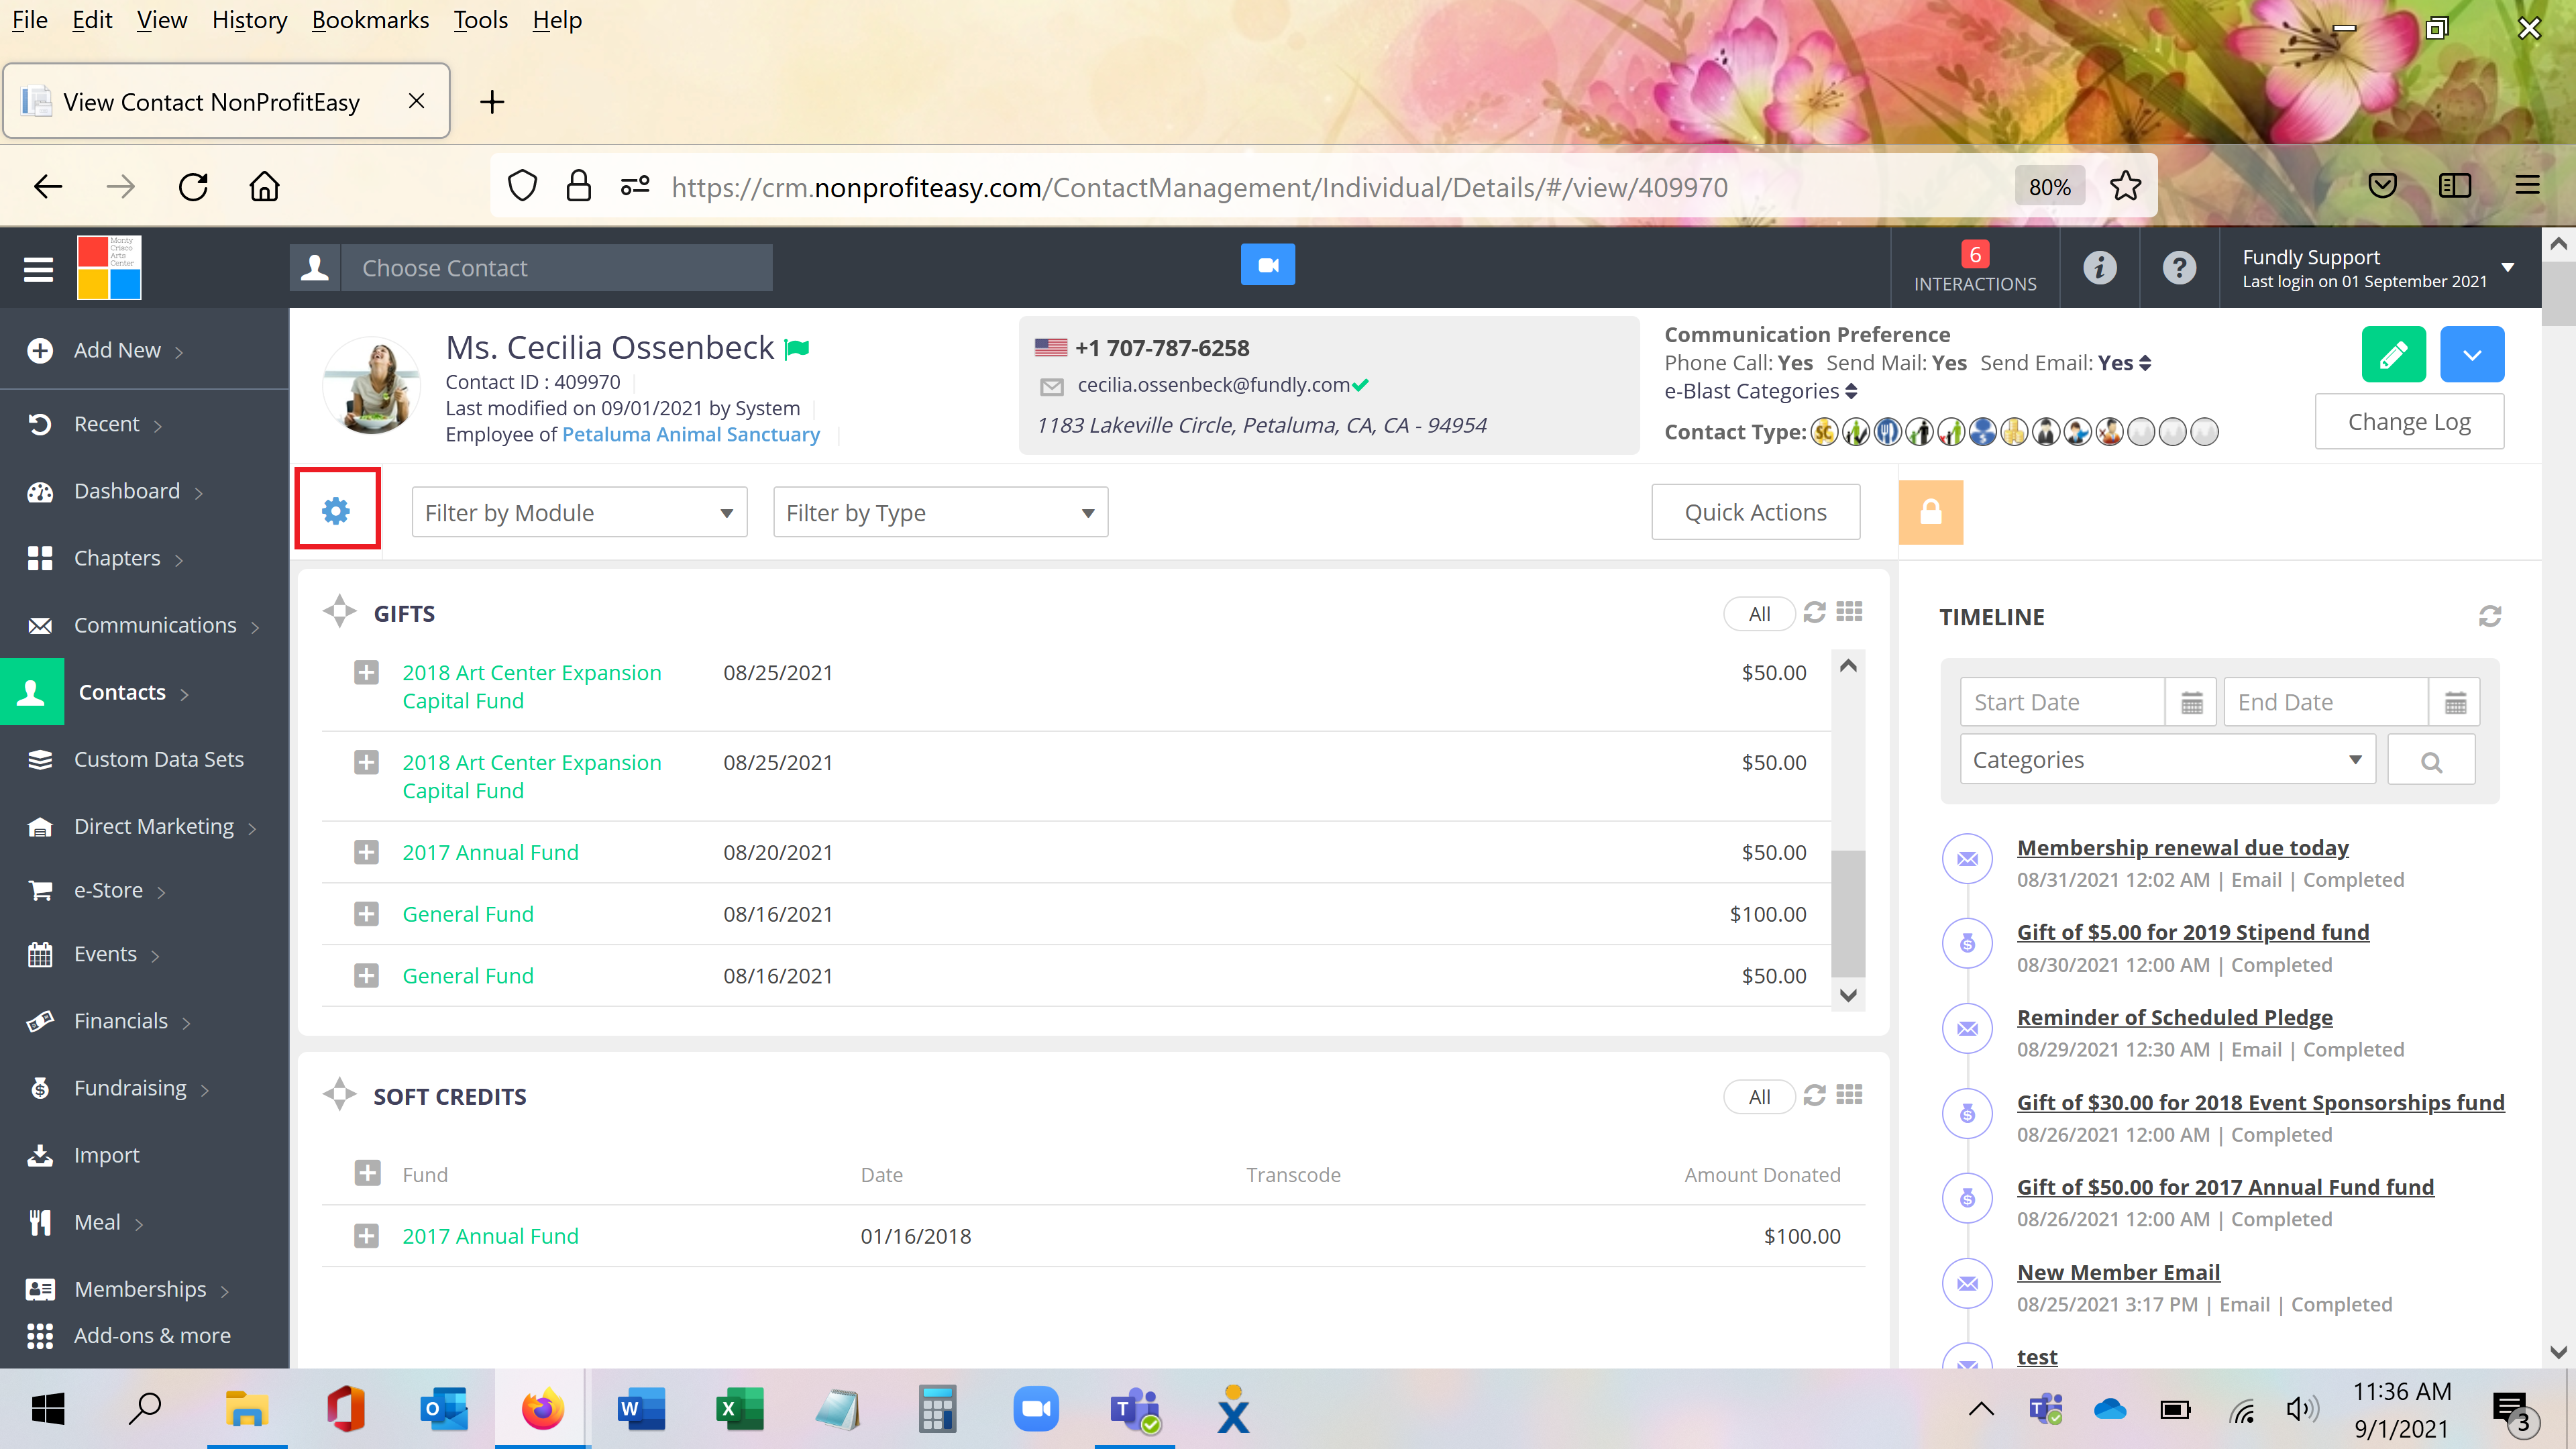This screenshot has height=1449, width=2576.
Task: Open the End Date calendar picker
Action: (2455, 702)
